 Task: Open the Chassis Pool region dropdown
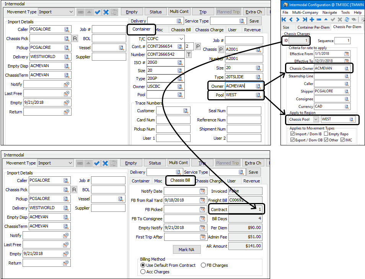(316, 119)
